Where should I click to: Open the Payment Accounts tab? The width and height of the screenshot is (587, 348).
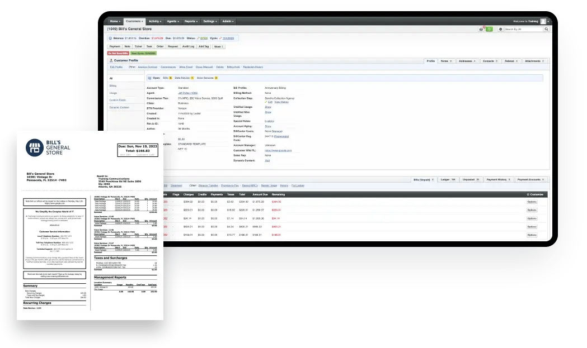530,180
